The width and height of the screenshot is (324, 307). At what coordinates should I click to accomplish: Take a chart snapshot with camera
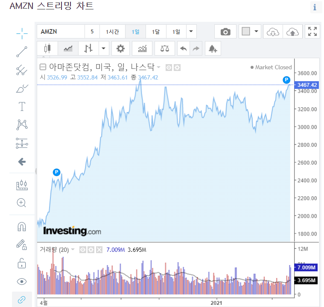pos(225,32)
